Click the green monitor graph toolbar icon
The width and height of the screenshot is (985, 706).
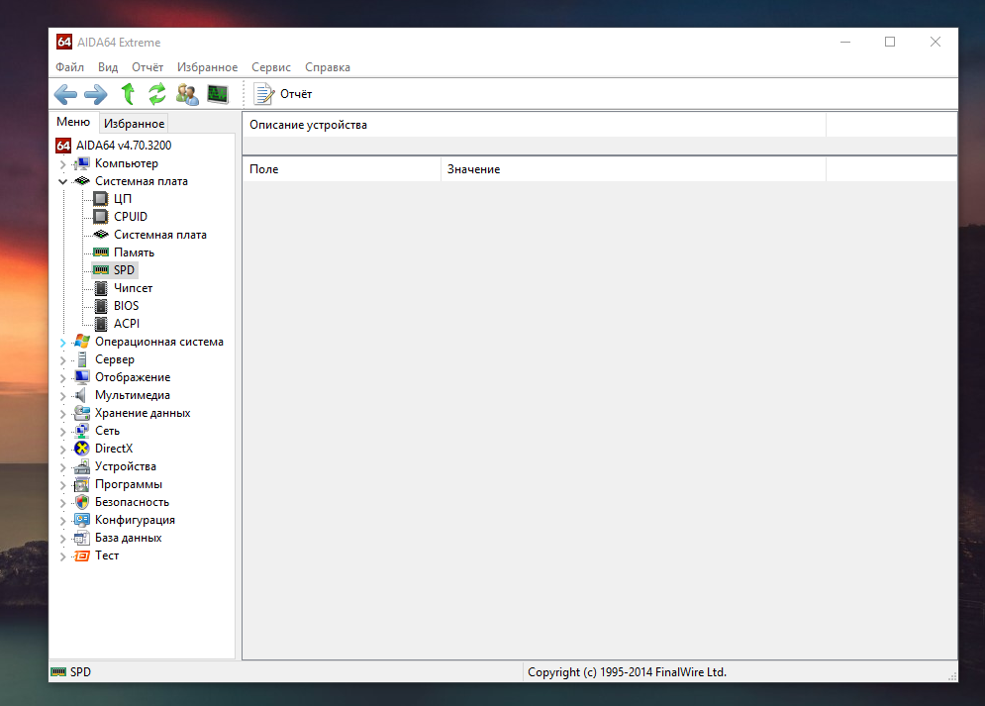pos(217,94)
